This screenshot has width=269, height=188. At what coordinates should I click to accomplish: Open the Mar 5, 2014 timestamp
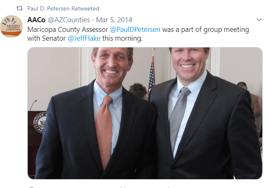tap(114, 20)
